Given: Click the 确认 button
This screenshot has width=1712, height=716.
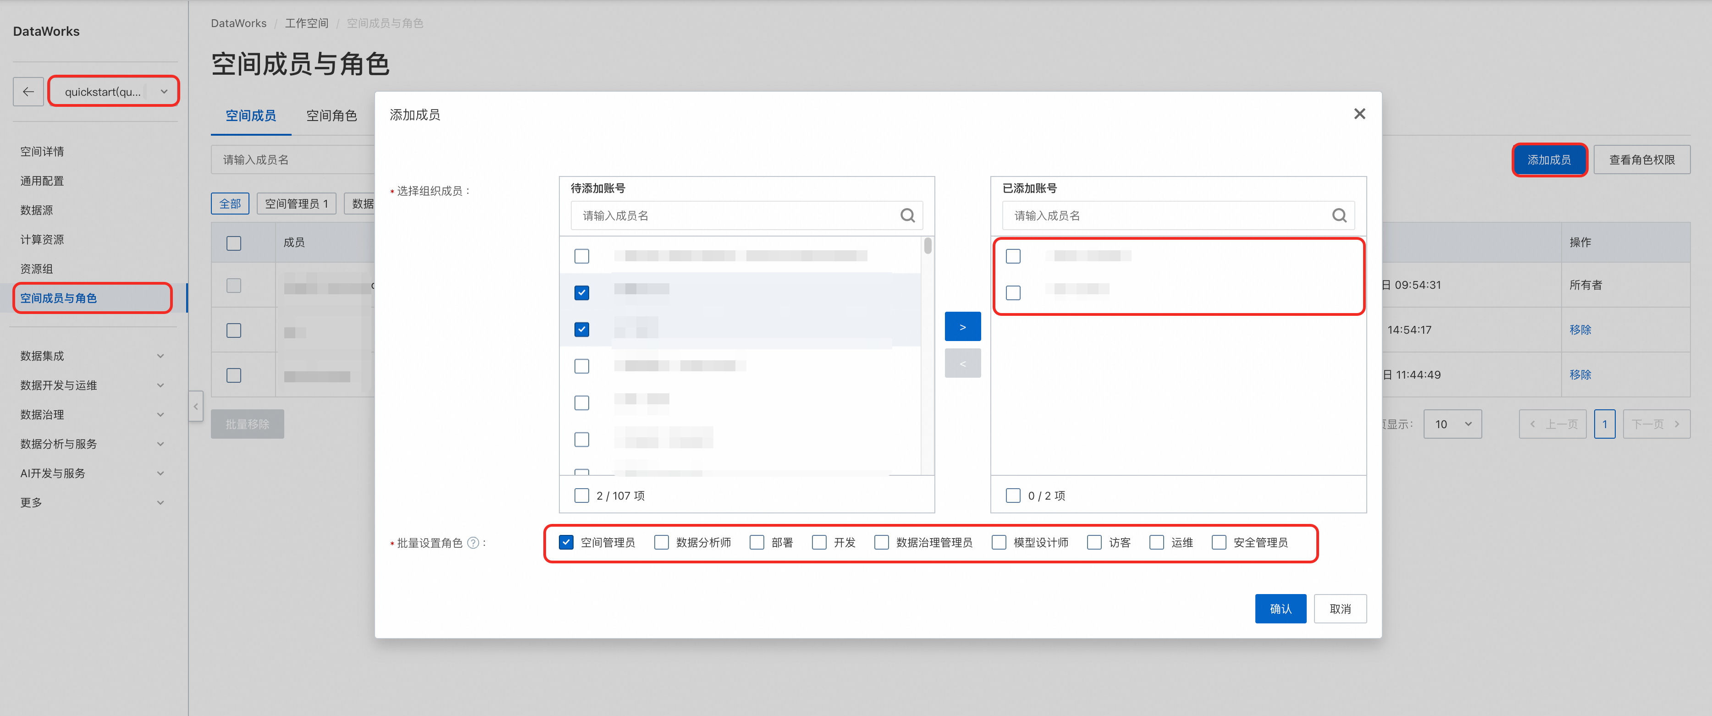Looking at the screenshot, I should [x=1280, y=609].
